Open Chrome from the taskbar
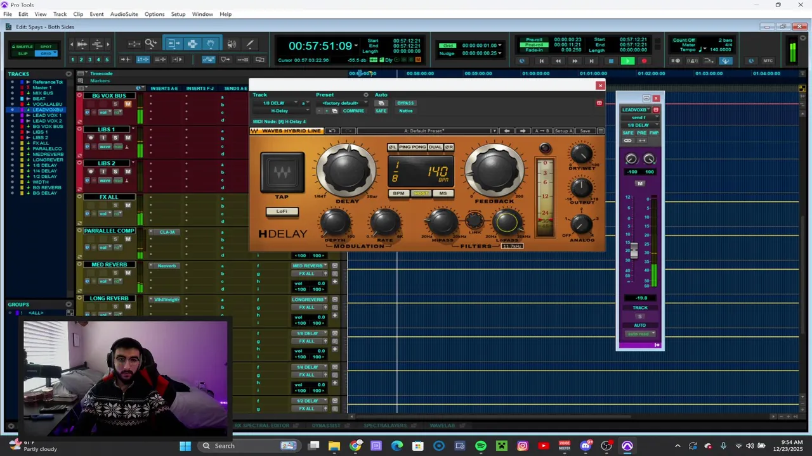Viewport: 812px width, 456px height. [x=355, y=446]
